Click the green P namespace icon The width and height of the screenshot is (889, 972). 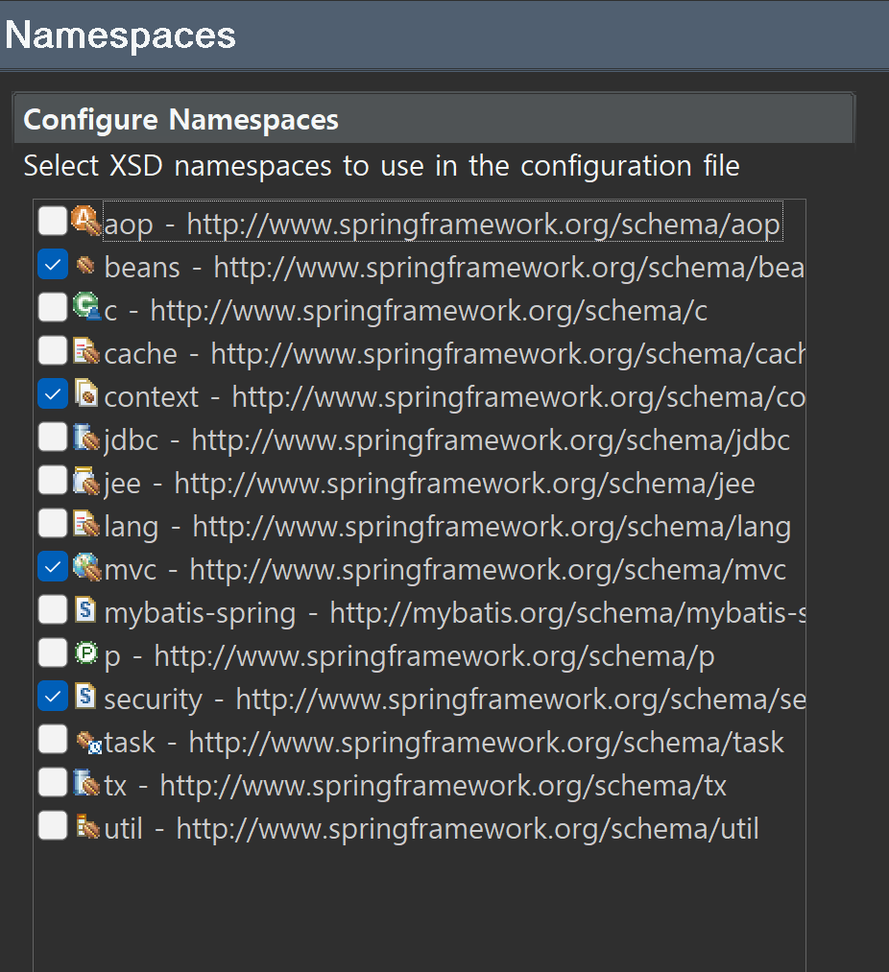[86, 652]
